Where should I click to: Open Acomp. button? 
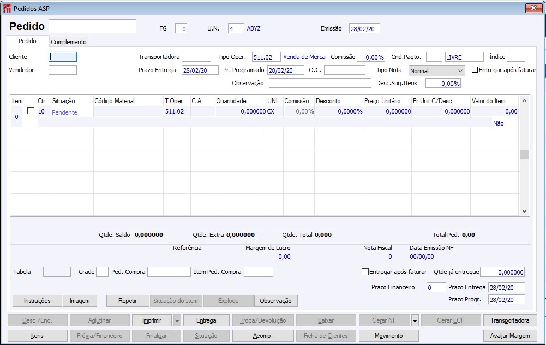(263, 336)
